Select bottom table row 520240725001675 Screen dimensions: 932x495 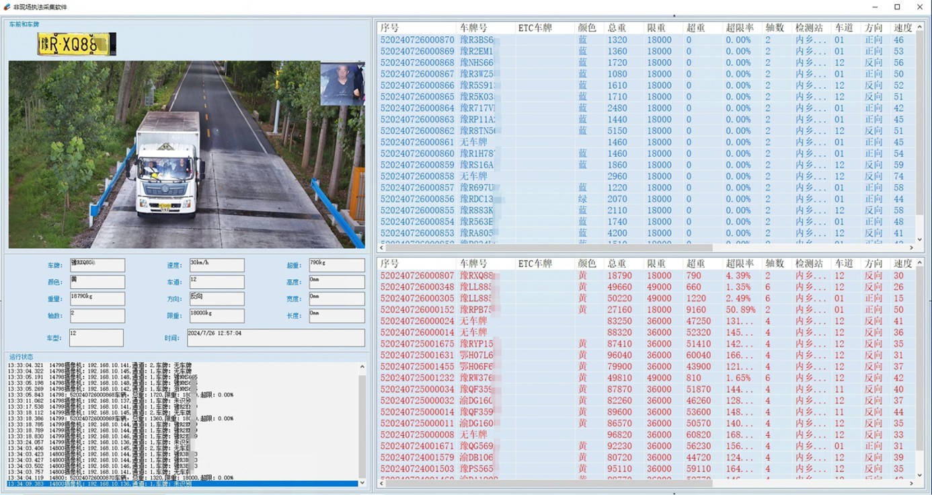418,344
